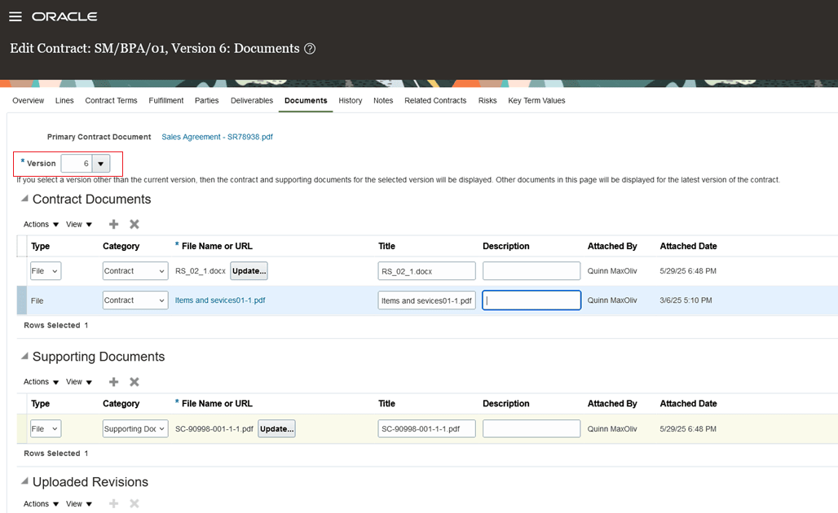
Task: Remove selected Supporting Documents row with delete icon
Action: [134, 381]
